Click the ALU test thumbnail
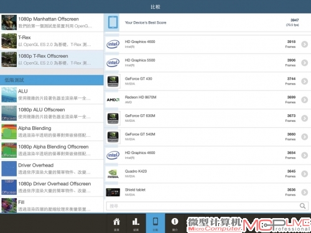 [9, 94]
